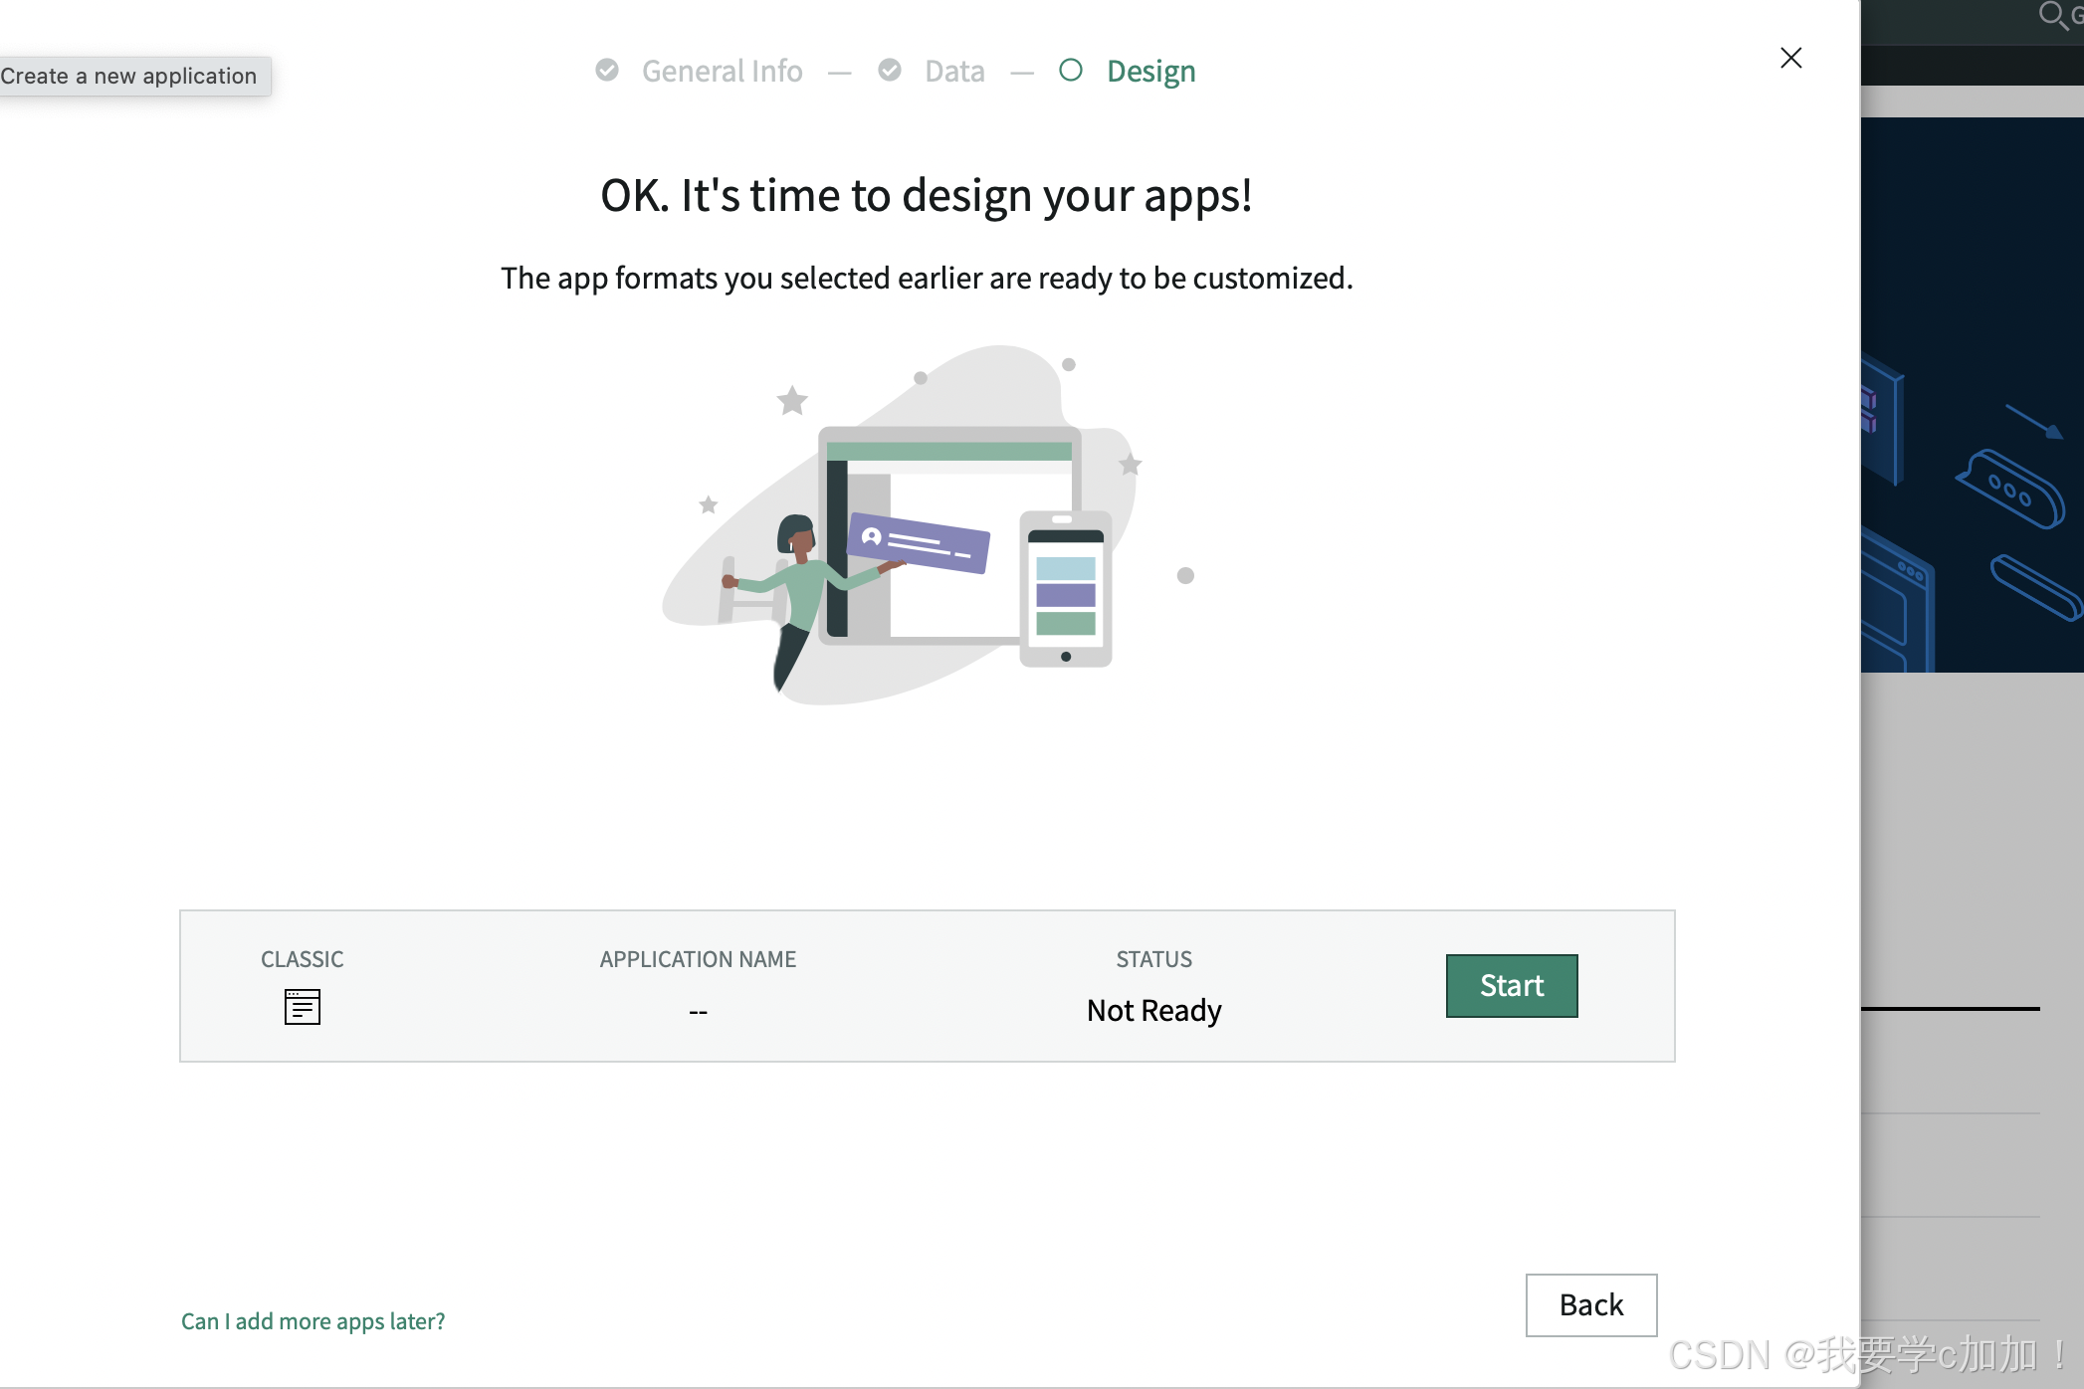
Task: Click the phone mockup in the illustration
Action: [x=1065, y=589]
